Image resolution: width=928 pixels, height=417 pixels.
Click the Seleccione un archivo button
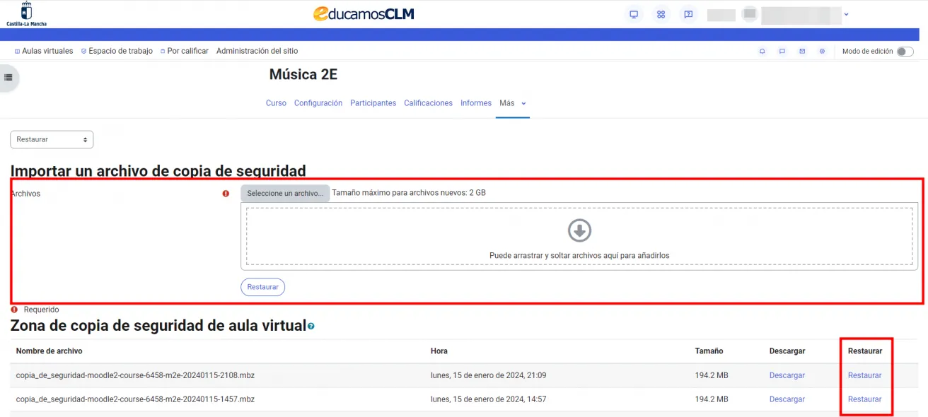284,192
